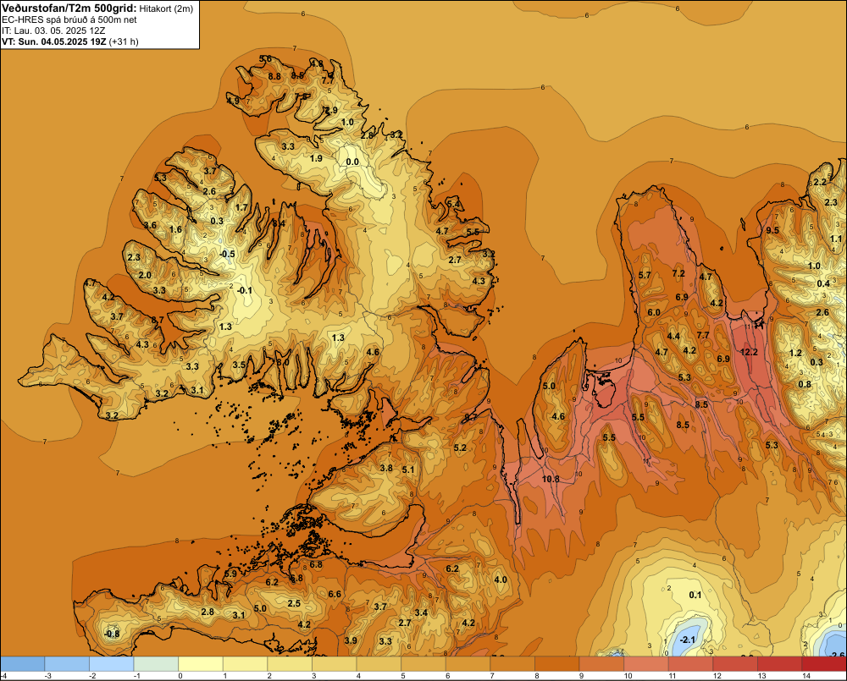Click the temperature value 7.2

pos(678,273)
